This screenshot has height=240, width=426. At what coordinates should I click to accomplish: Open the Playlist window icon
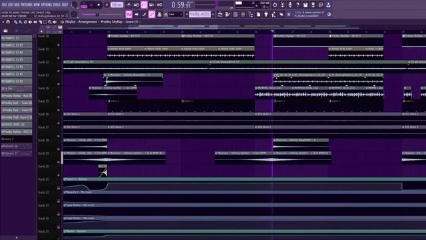click(x=220, y=15)
